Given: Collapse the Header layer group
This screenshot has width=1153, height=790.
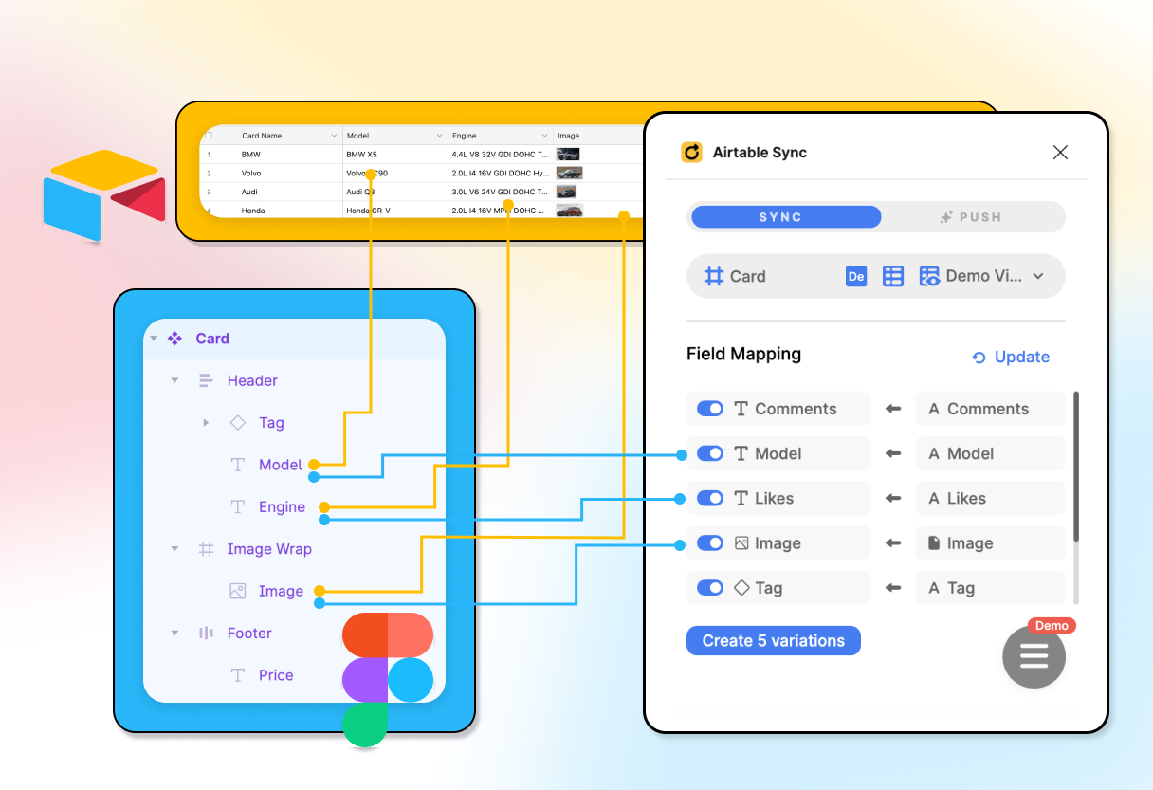Looking at the screenshot, I should pyautogui.click(x=174, y=380).
